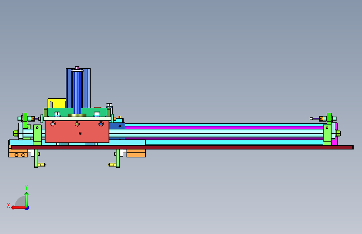Select the long cyan guide rod
This screenshot has width=362, height=234.
coord(216,133)
